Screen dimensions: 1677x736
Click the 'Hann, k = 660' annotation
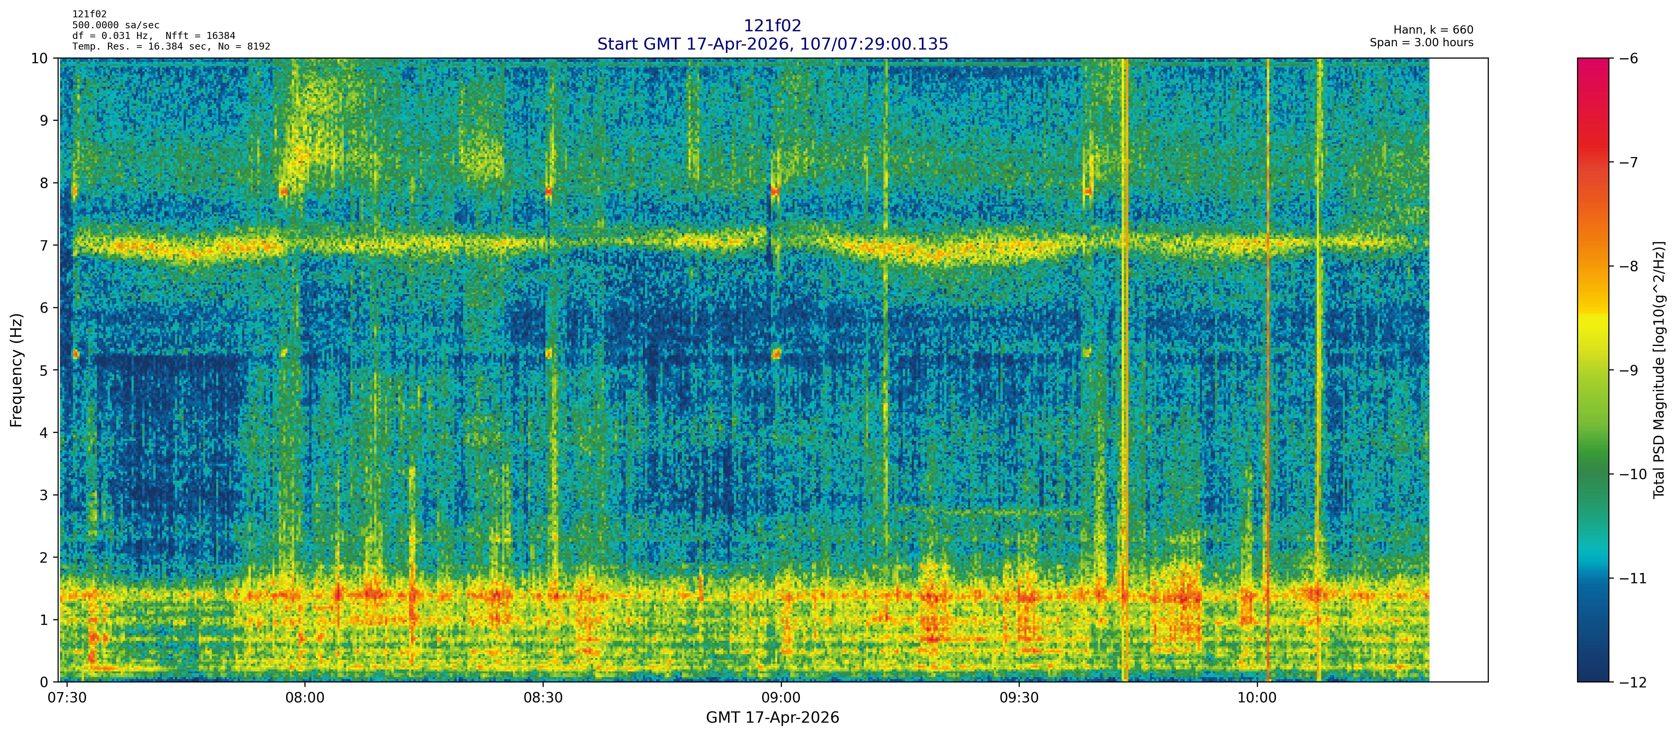pos(1433,30)
